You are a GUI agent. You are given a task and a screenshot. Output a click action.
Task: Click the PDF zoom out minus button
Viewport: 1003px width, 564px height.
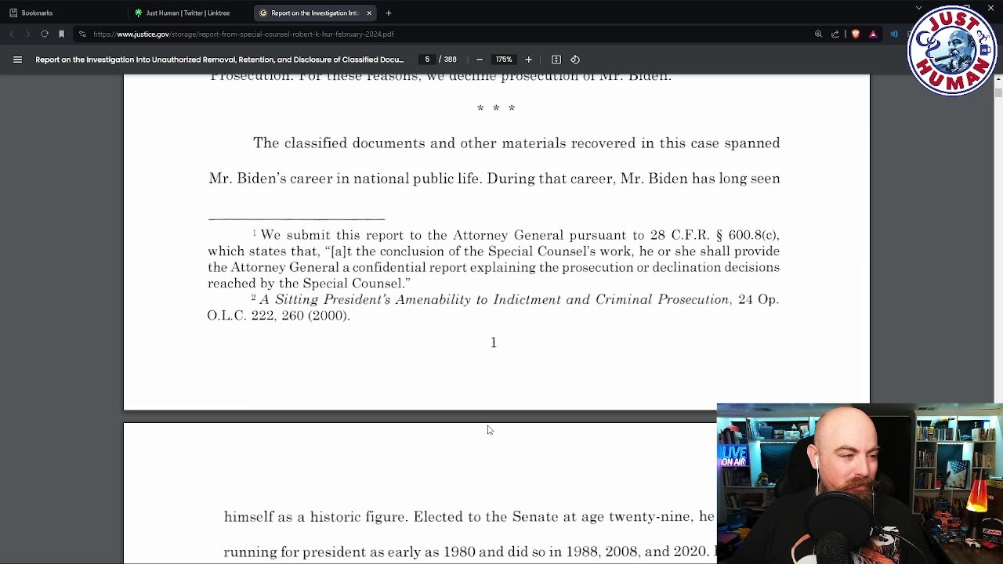click(x=480, y=60)
